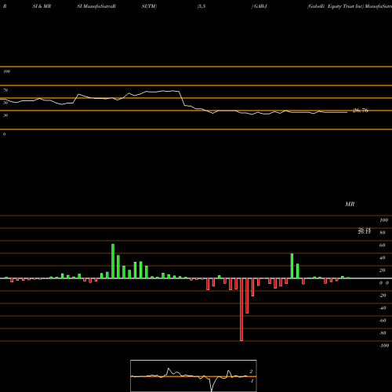The height and width of the screenshot is (392, 392).
Task: Click the 'MR' panel label
Action: (350, 204)
